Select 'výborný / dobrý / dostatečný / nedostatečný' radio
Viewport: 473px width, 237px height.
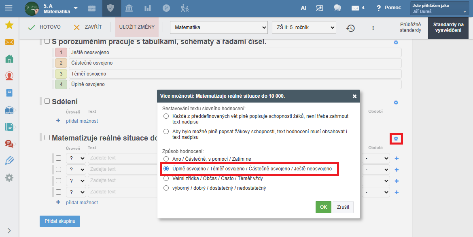(166, 188)
